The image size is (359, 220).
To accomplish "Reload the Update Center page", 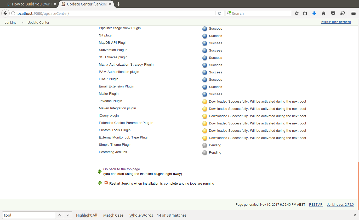I will (219, 13).
